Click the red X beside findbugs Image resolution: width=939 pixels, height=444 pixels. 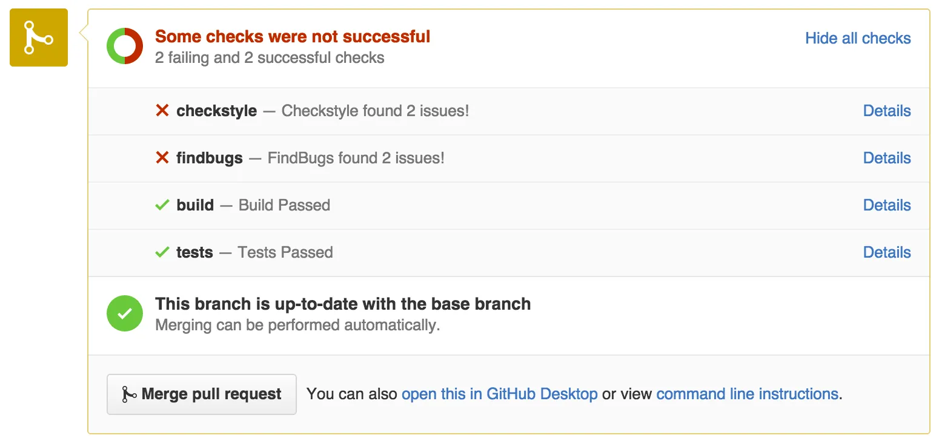pyautogui.click(x=161, y=158)
